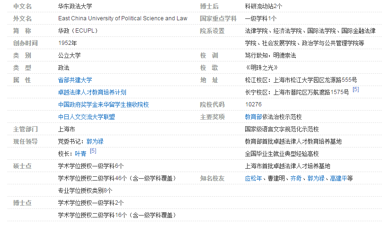
Task: Select the text 学术学位授权一级学科2个
Action: pos(91,203)
